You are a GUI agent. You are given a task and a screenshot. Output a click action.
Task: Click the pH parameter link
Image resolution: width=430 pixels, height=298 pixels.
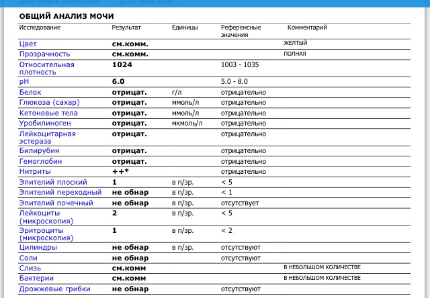pos(24,81)
